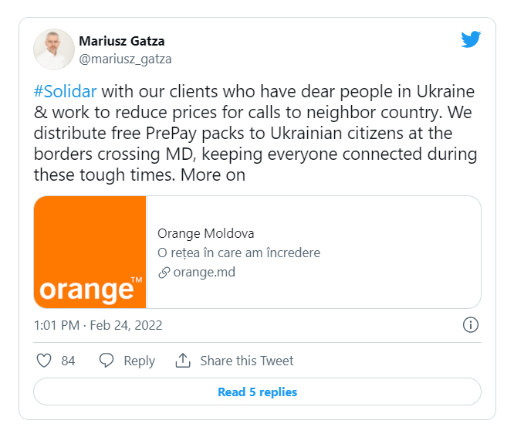Image resolution: width=514 pixels, height=434 pixels.
Task: Click the 84 likes count
Action: (68, 361)
